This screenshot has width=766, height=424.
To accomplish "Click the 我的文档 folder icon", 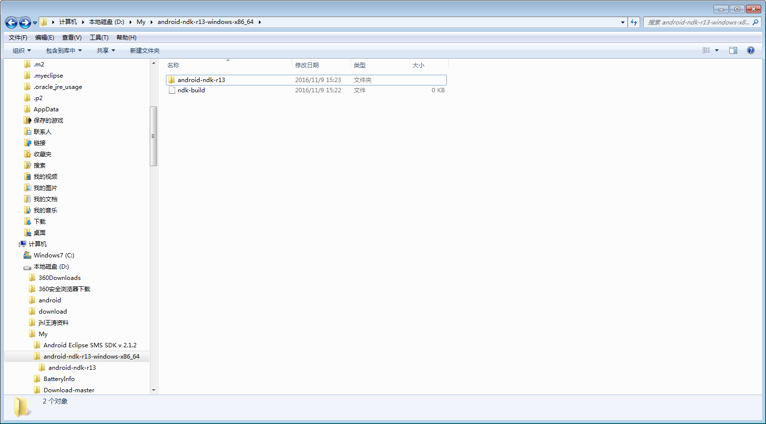I will (27, 199).
